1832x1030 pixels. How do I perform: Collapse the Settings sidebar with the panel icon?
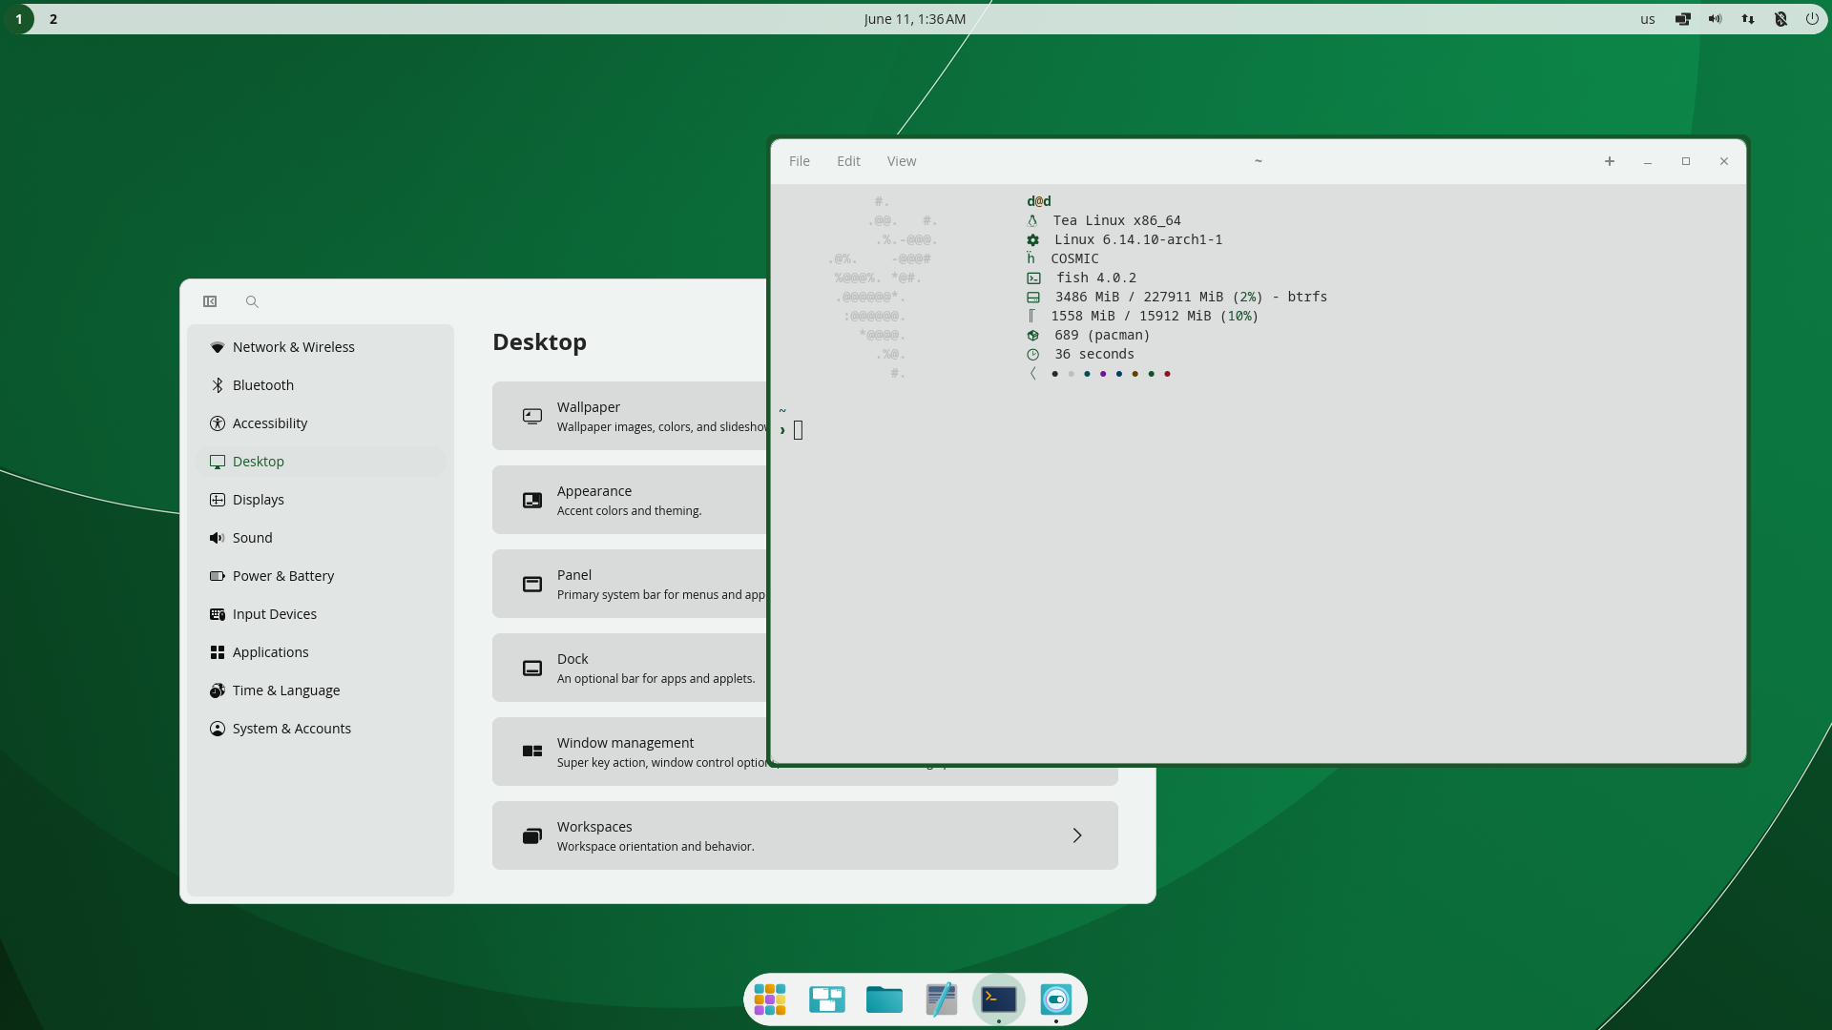[210, 301]
